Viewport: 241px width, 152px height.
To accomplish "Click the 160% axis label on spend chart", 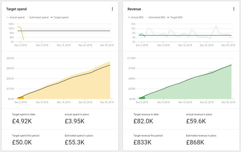I will [x=11, y=24].
